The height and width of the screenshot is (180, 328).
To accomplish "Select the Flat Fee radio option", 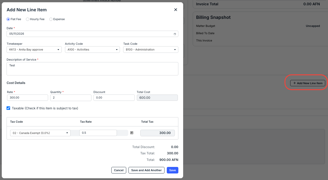I will click(8, 19).
